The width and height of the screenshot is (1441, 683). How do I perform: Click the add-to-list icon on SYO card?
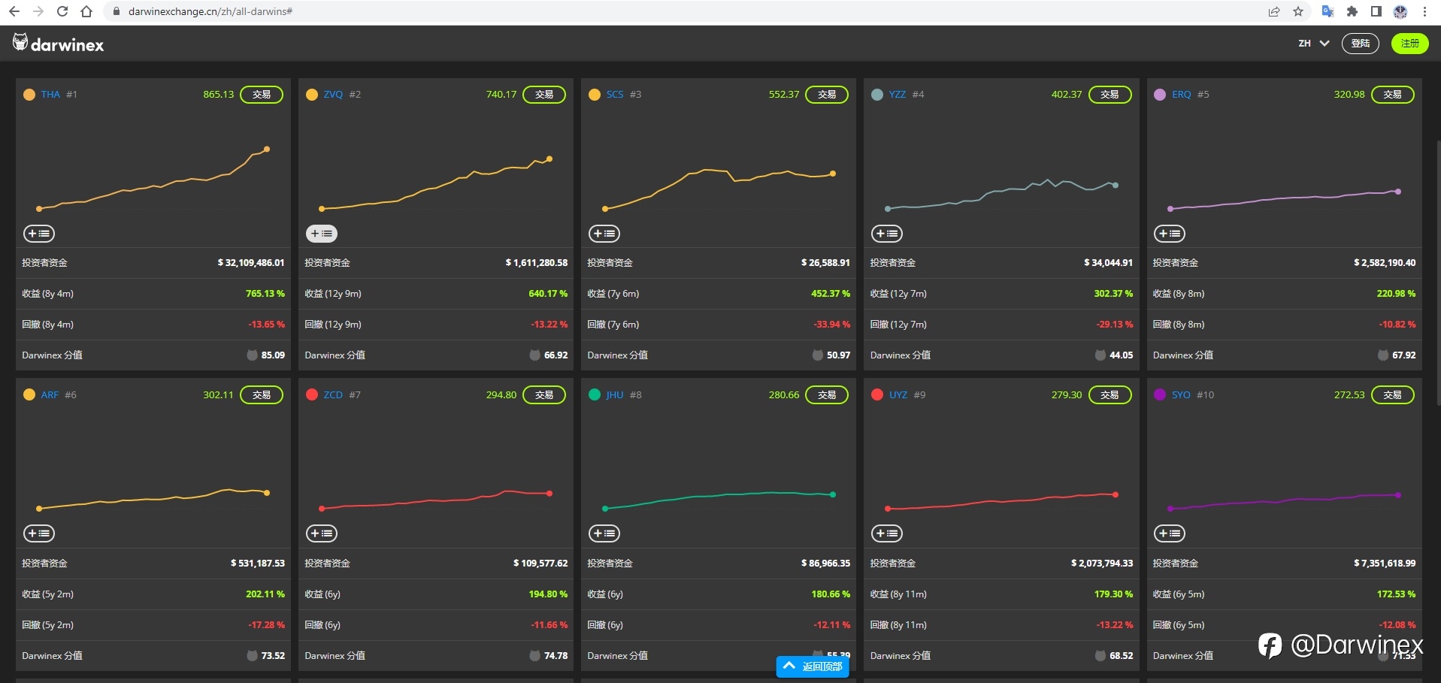(x=1170, y=533)
